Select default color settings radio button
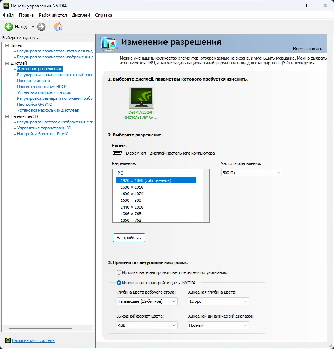334x349 pixels. tap(119, 272)
